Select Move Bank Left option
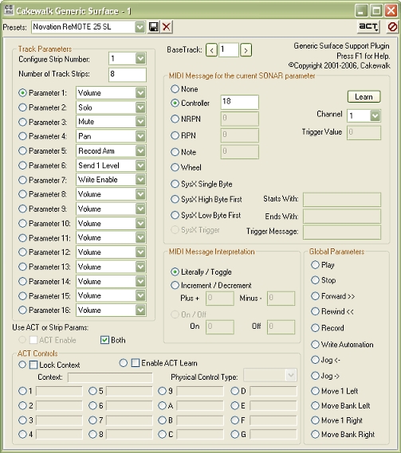Viewport: 401px width, 453px height. 315,405
